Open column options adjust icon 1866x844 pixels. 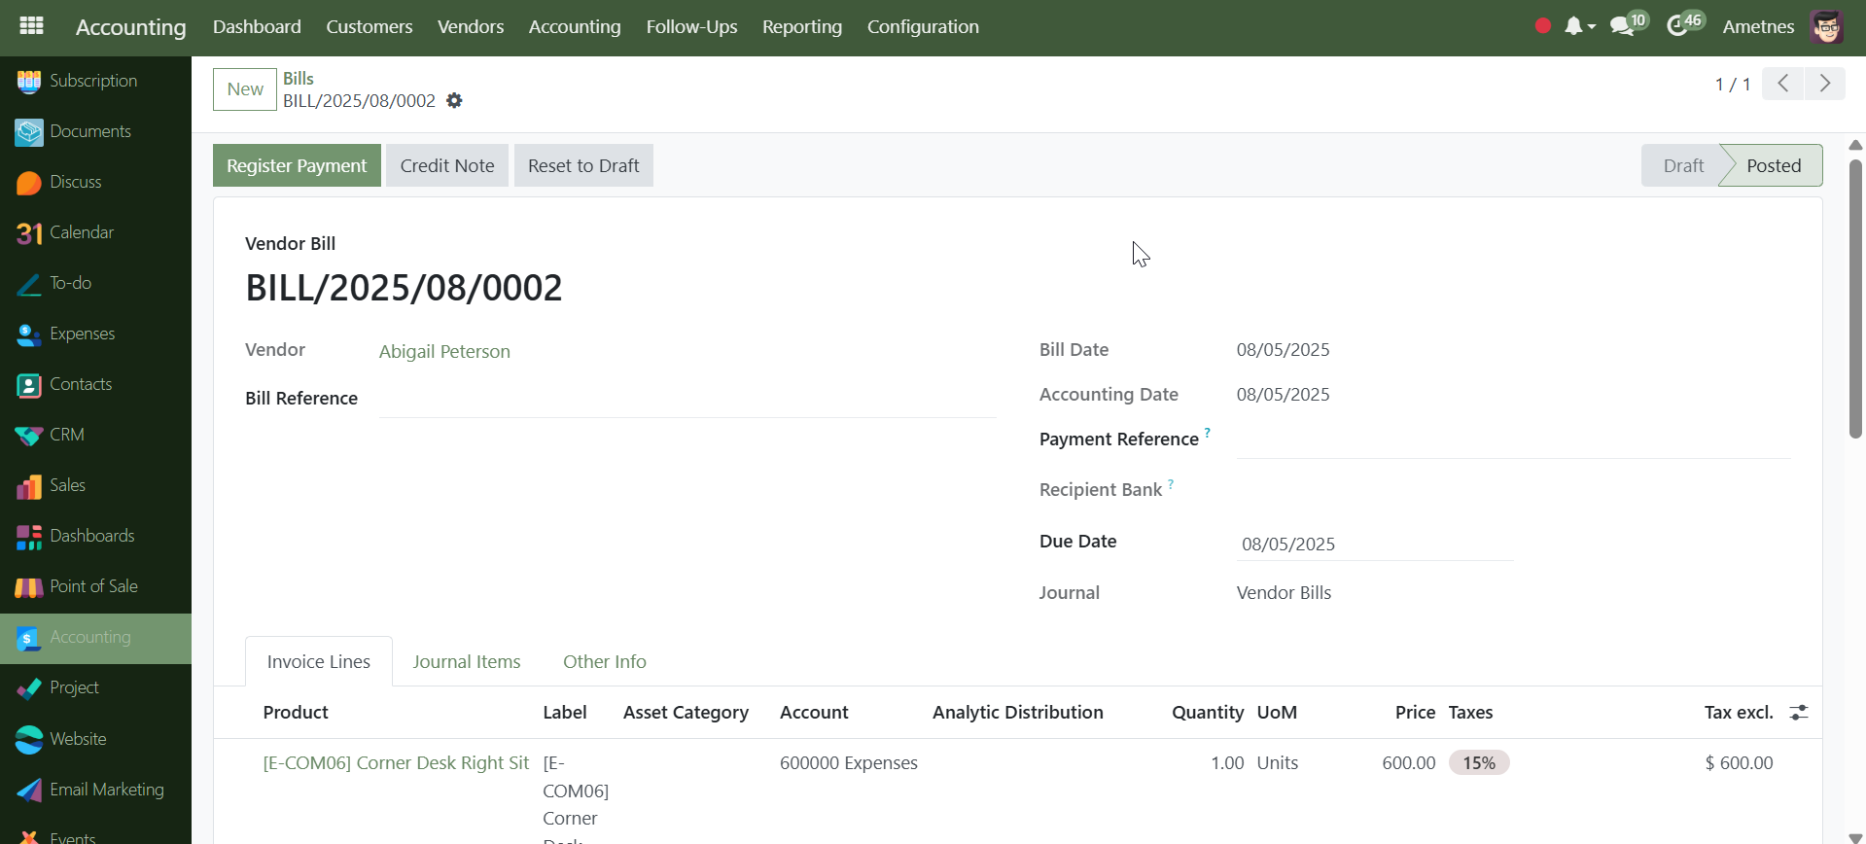point(1799,713)
